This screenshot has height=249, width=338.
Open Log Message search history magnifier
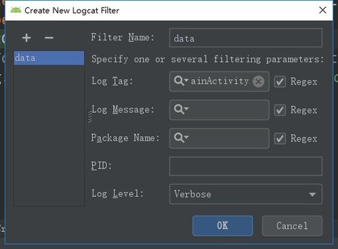pyautogui.click(x=181, y=110)
